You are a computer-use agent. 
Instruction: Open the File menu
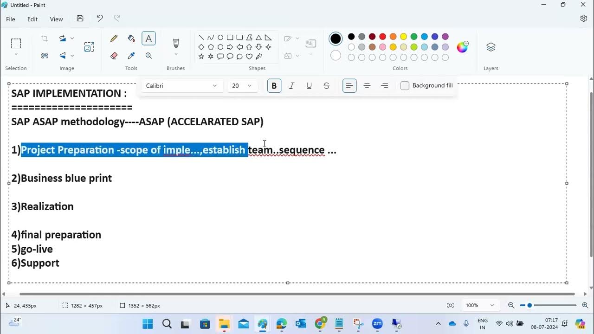pos(11,19)
